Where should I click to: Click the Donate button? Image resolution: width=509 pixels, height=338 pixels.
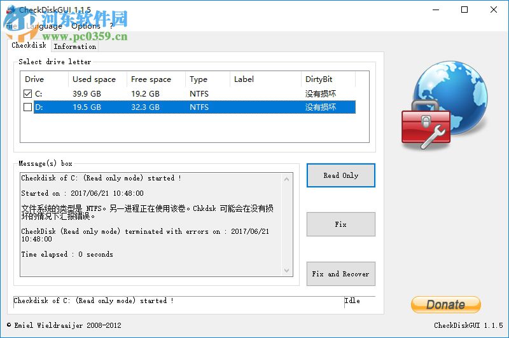pos(446,304)
